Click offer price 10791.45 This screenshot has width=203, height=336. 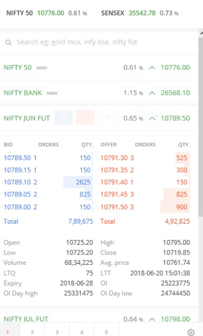click(114, 194)
